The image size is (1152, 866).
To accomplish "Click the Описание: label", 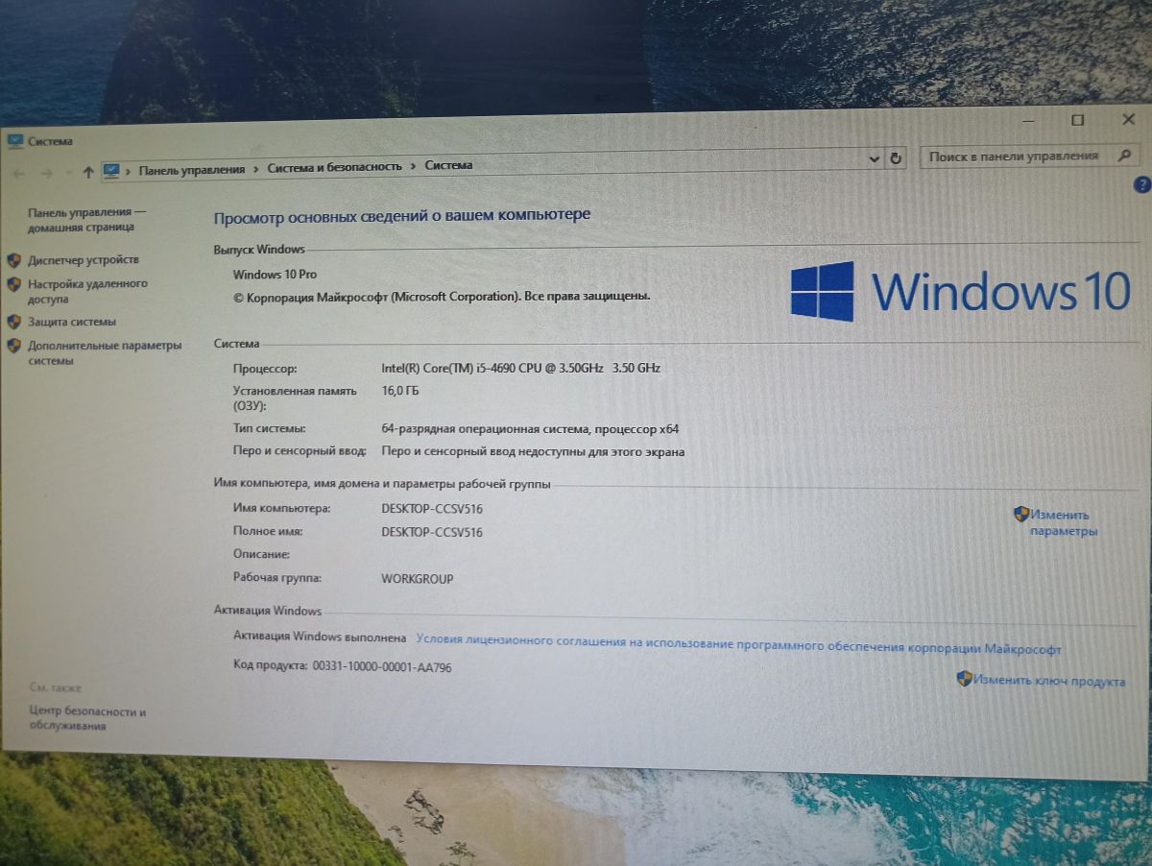I will coord(261,555).
